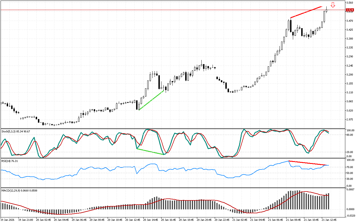
Task: Click the 80.00 level in Stochastic scale
Action: (x=350, y=135)
